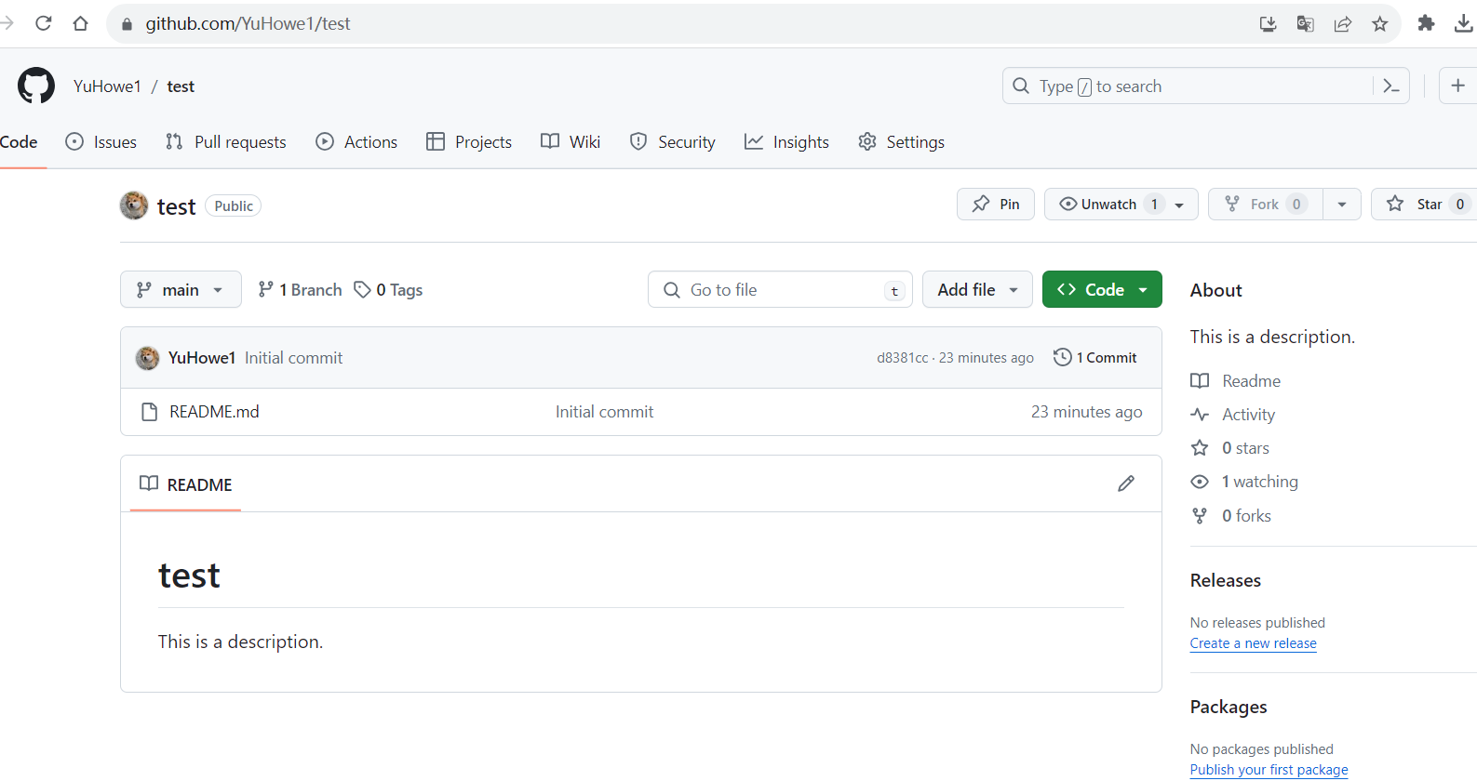1477x781 pixels.
Task: Click the tag icon beside 0 Tags
Action: (362, 290)
